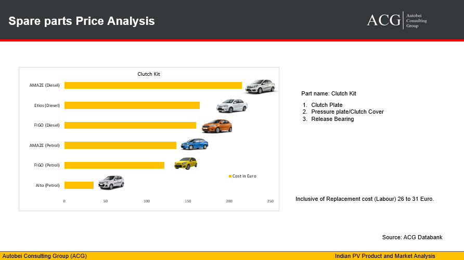Viewport: 464px width, 260px height.
Task: Click the 200 value on the x-axis
Action: [229, 201]
